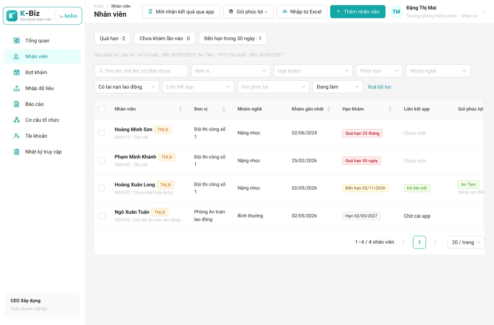Click page number 1 in pagination

(x=419, y=242)
